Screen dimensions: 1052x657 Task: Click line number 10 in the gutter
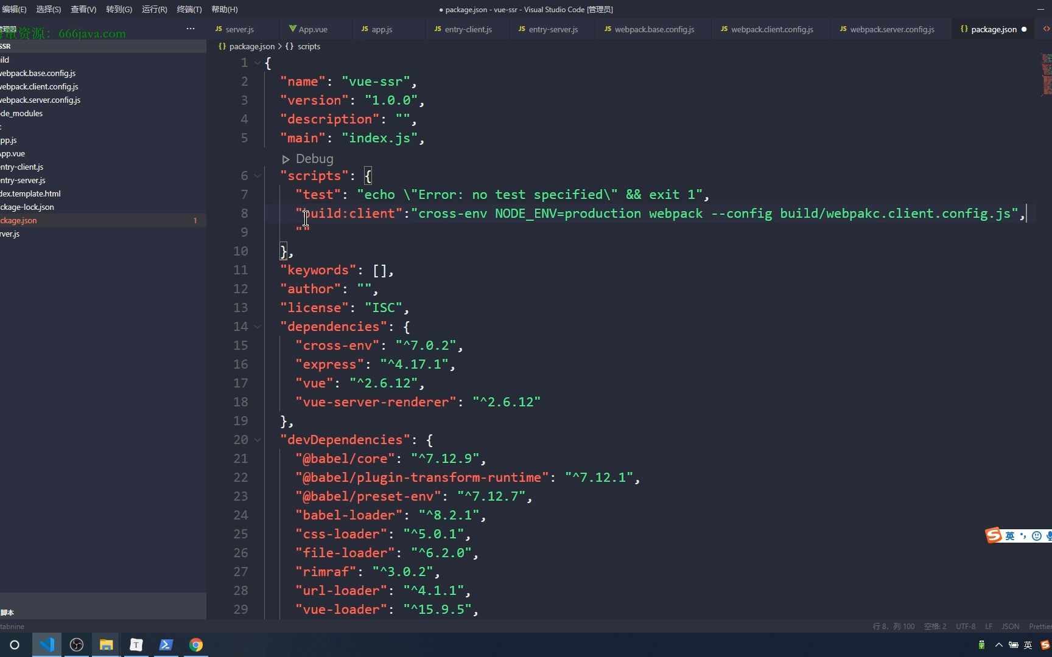pyautogui.click(x=241, y=251)
